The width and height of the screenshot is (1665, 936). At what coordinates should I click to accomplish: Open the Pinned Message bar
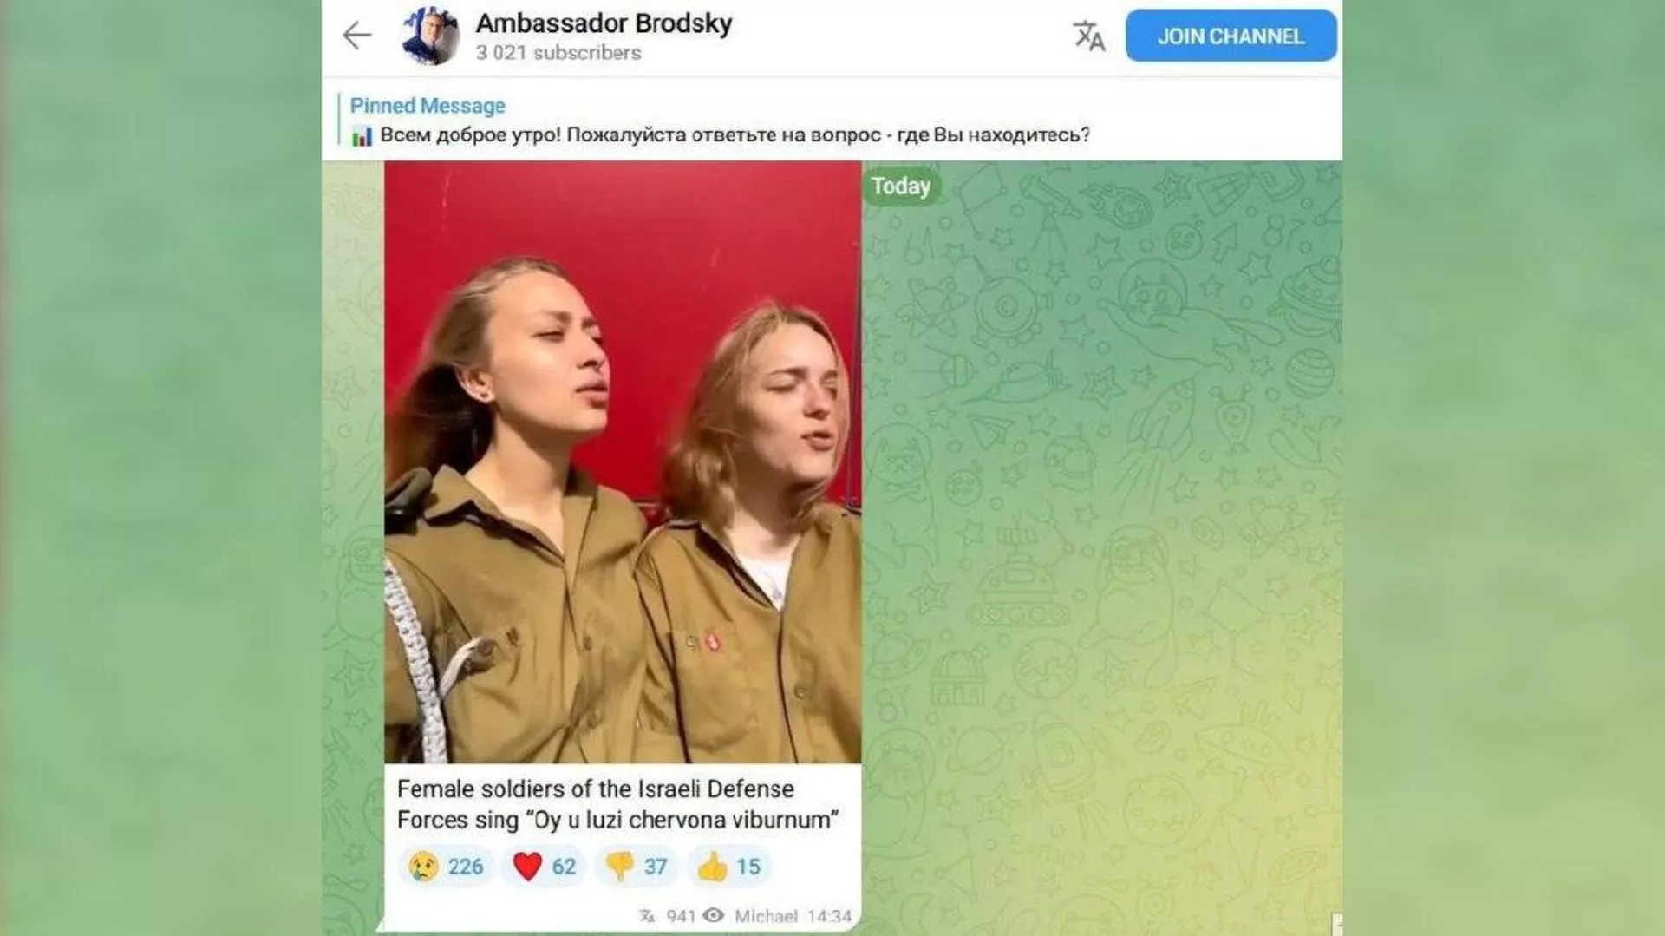832,120
